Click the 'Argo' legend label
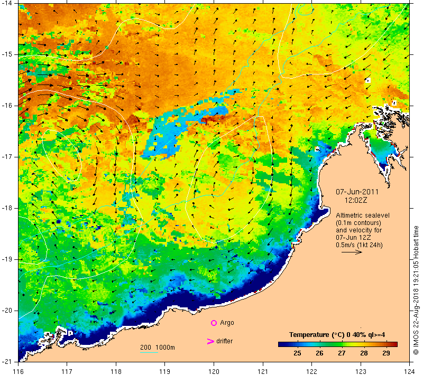Viewport: 423px width, 375px height. click(x=227, y=323)
